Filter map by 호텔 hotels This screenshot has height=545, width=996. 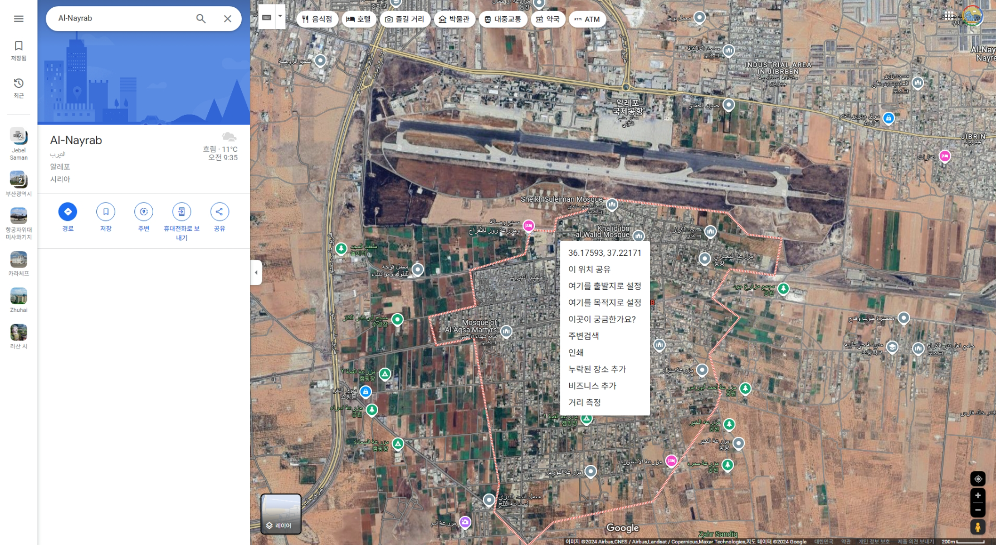(x=358, y=19)
